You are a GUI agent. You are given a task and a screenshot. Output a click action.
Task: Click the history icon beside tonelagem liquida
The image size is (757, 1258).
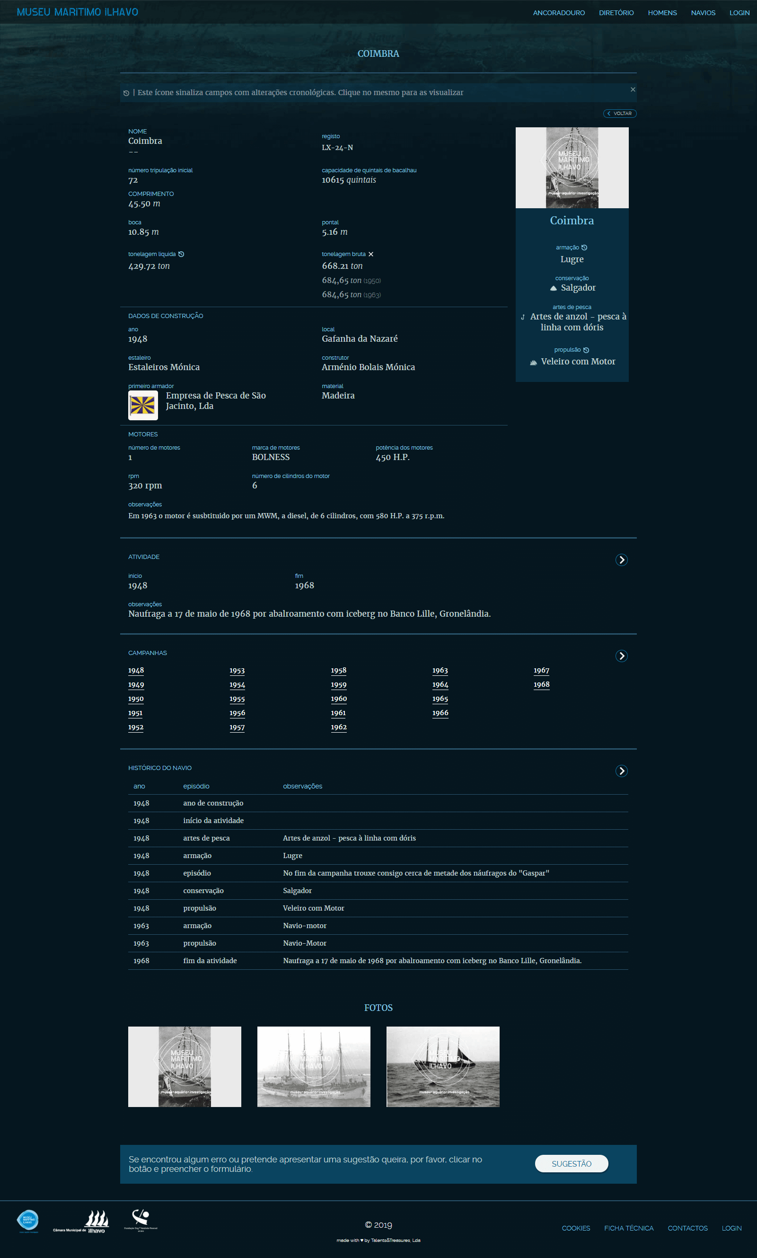182,254
